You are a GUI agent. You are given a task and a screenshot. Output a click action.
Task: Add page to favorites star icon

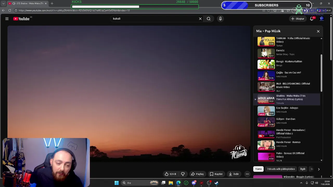269,10
